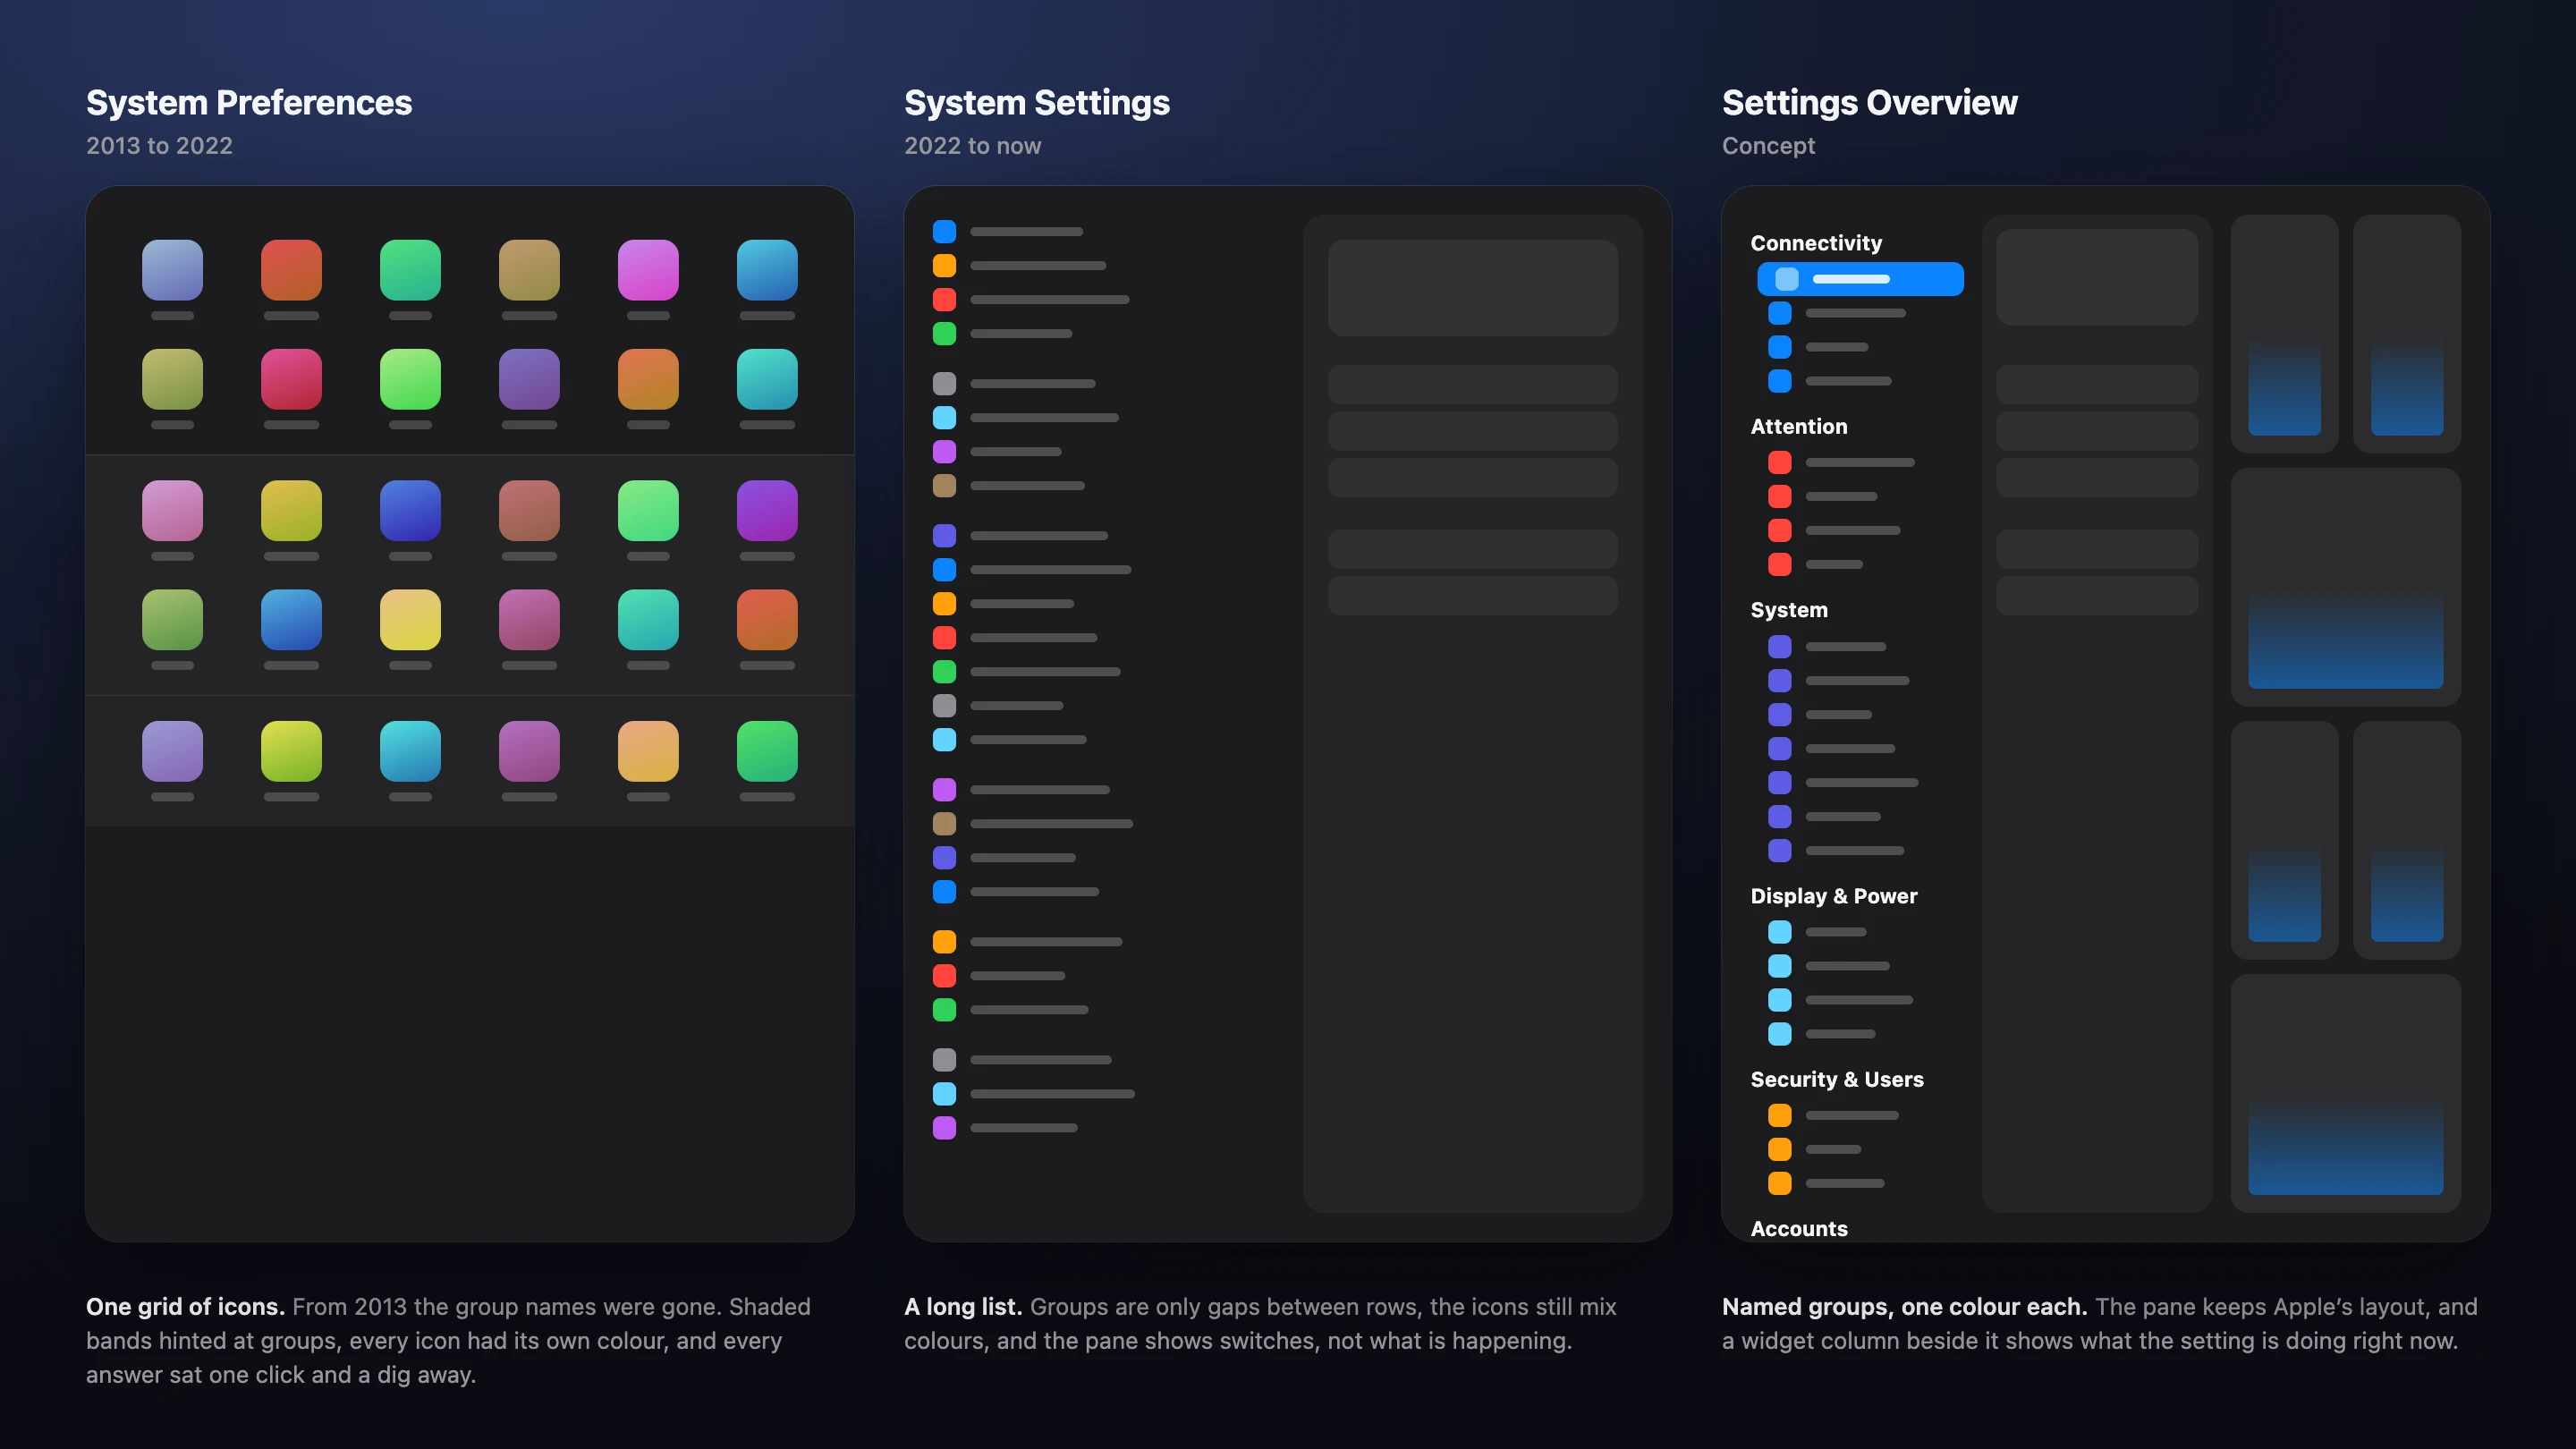Viewport: 2576px width, 1449px height.
Task: Click the System Preferences title
Action: 249,103
